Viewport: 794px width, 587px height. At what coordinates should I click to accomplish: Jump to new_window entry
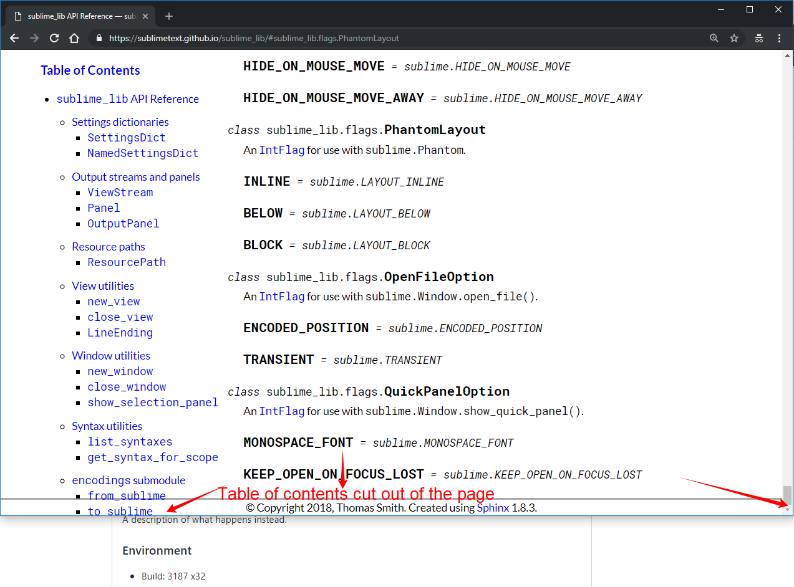click(x=120, y=371)
